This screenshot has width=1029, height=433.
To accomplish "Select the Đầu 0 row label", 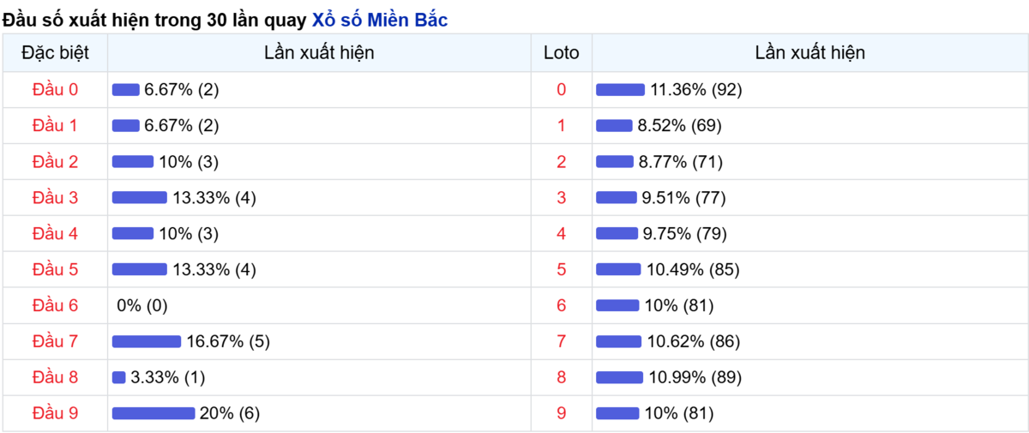I will [x=55, y=89].
